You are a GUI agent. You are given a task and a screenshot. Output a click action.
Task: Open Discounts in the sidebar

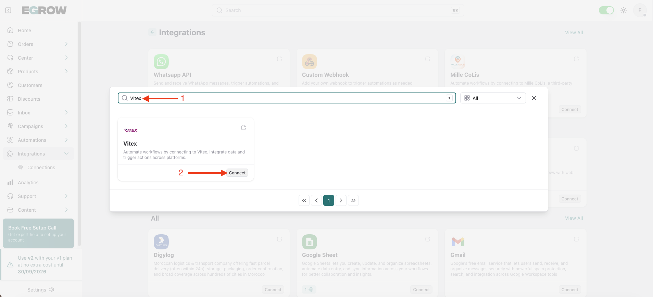click(x=38, y=99)
